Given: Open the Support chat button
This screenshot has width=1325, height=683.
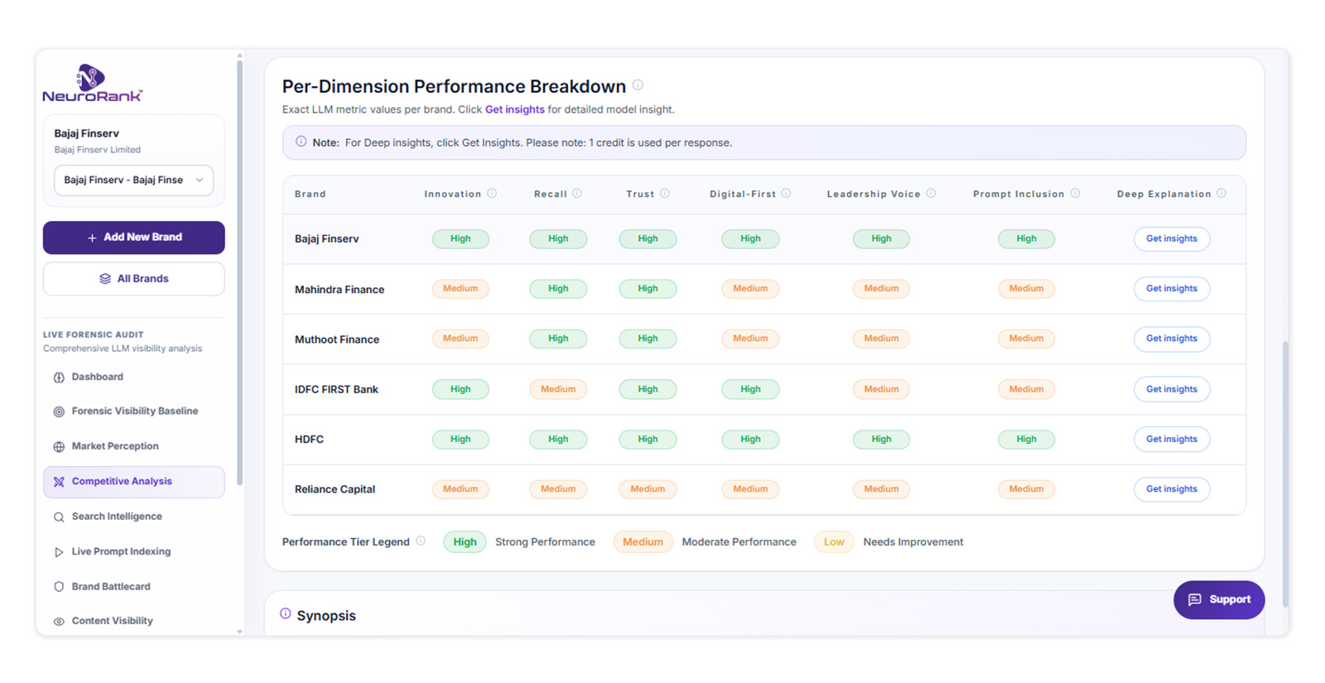Looking at the screenshot, I should [1219, 600].
